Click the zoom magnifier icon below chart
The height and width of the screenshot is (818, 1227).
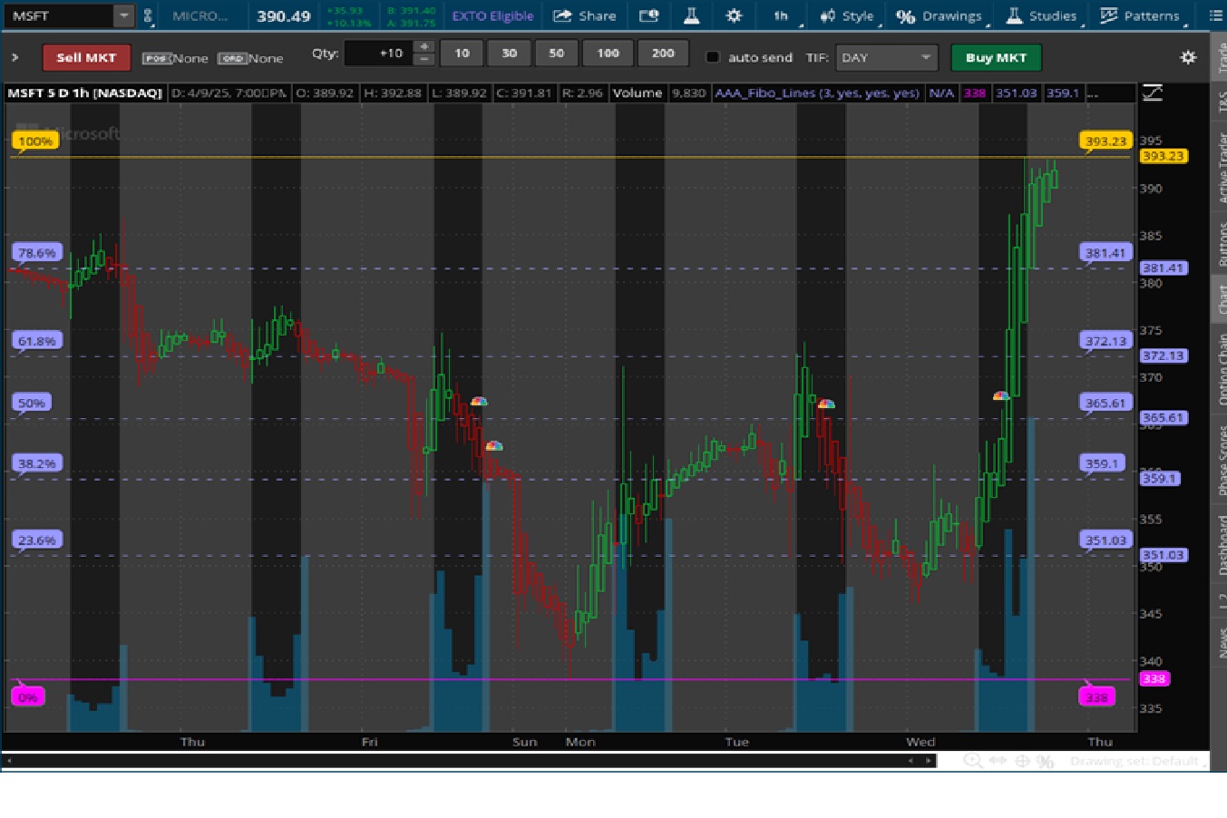pyautogui.click(x=972, y=761)
